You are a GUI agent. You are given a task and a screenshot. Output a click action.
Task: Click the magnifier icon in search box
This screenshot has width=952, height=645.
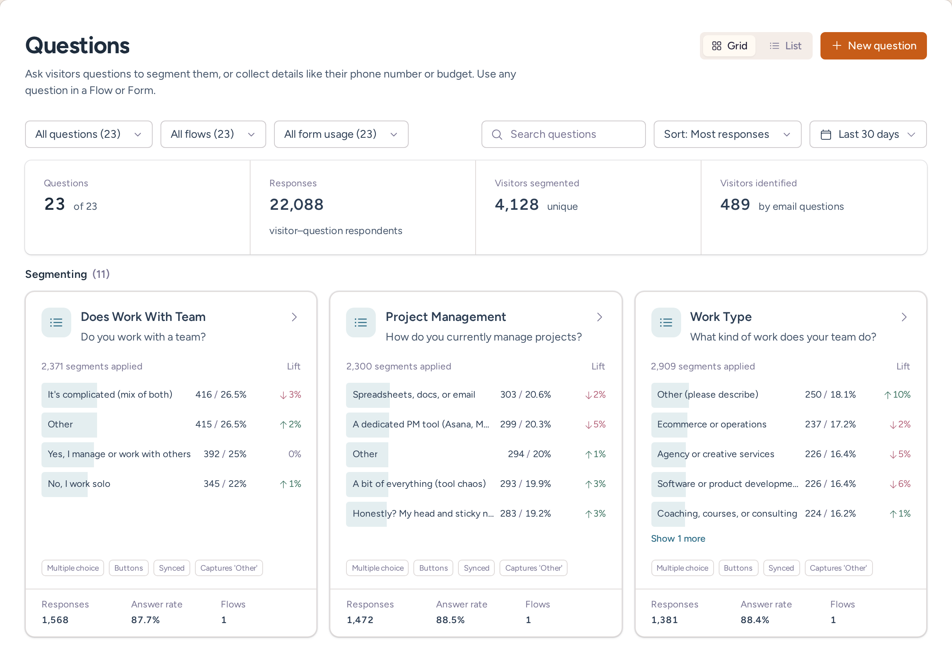click(497, 134)
